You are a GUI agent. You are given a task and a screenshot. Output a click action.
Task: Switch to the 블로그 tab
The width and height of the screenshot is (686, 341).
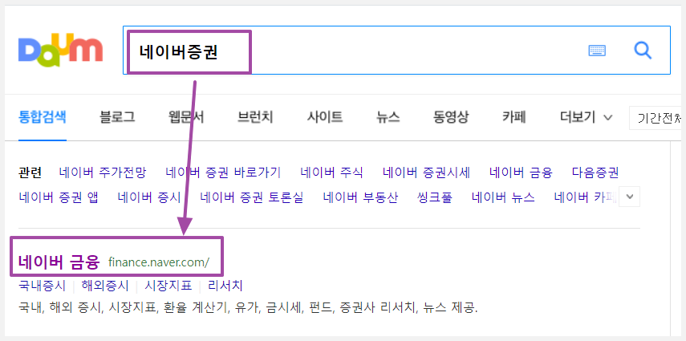click(x=117, y=117)
